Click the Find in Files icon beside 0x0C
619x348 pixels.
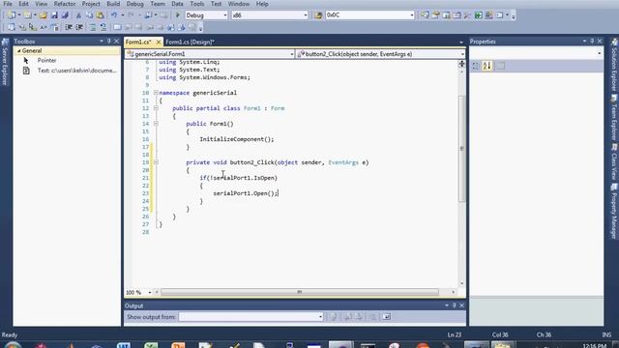click(x=318, y=15)
